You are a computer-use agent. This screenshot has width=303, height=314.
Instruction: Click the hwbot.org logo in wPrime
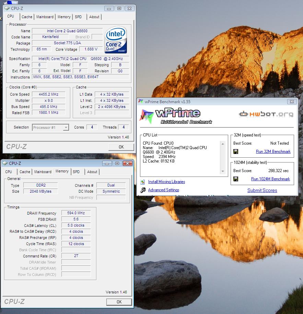266,114
